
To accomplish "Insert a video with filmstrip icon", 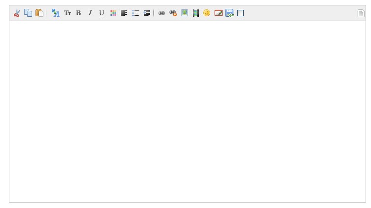I will point(196,13).
